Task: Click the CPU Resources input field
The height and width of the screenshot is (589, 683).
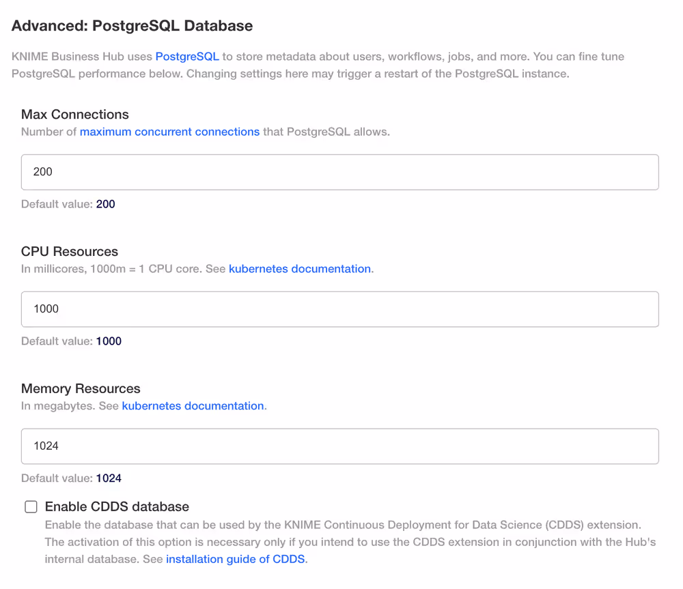Action: 339,308
